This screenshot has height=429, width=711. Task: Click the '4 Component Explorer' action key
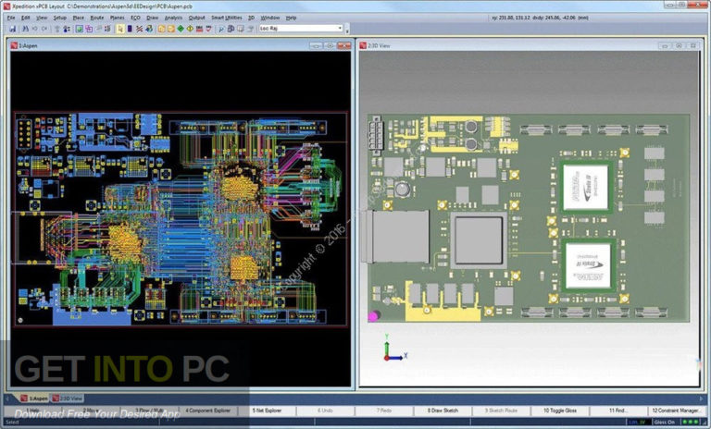(207, 411)
